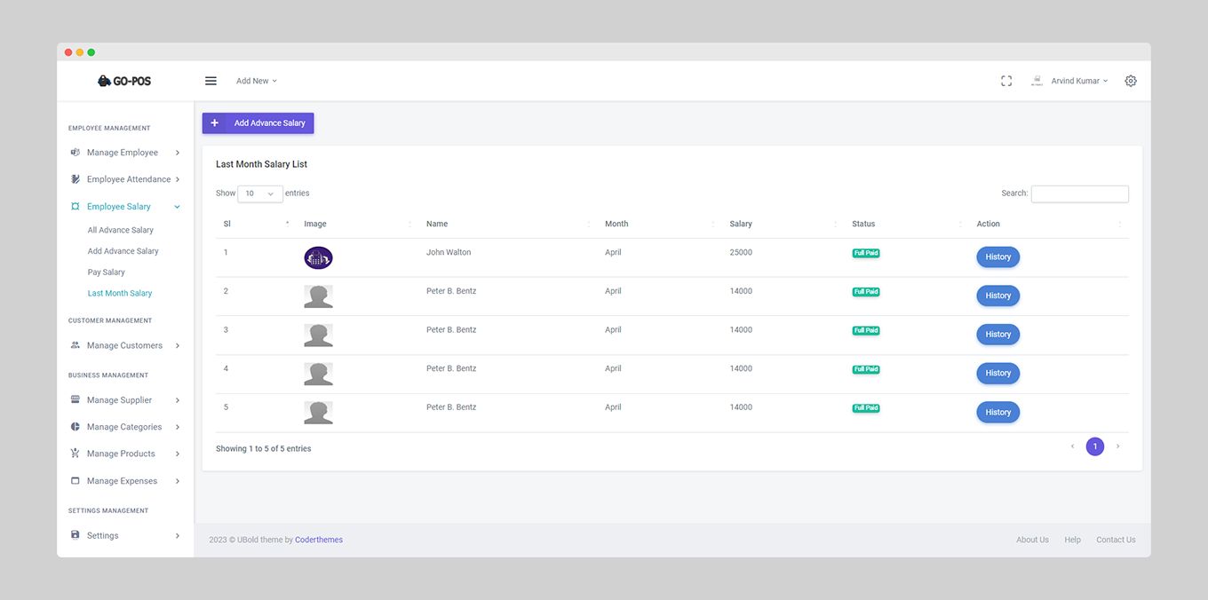Screen dimensions: 1208x600
Task: View History for row 2 Peter B. Bentz
Action: pyautogui.click(x=998, y=296)
